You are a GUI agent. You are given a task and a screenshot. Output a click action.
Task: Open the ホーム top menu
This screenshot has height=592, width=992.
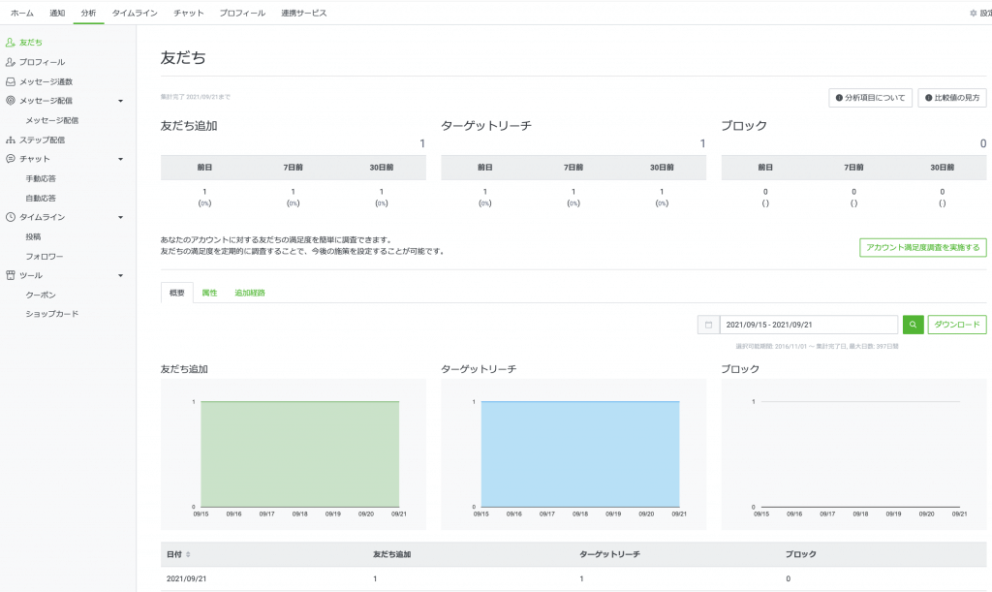[22, 13]
